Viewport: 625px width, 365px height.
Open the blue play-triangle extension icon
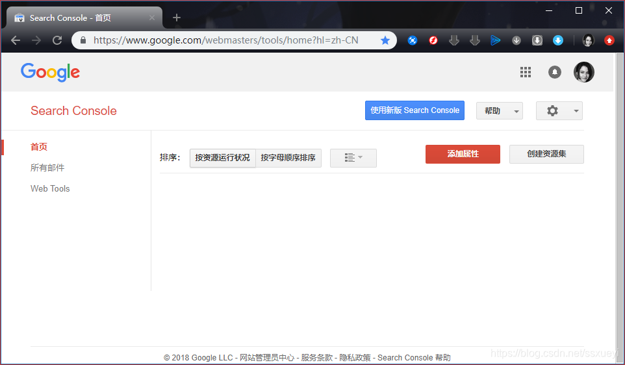pyautogui.click(x=496, y=40)
